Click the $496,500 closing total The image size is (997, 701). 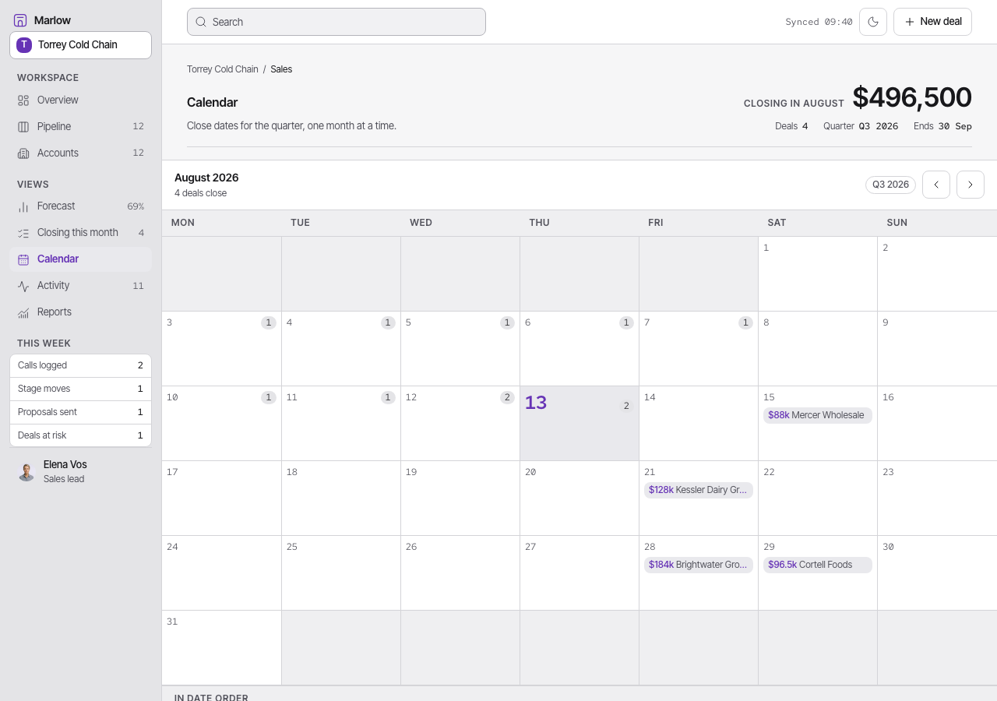[x=912, y=97]
